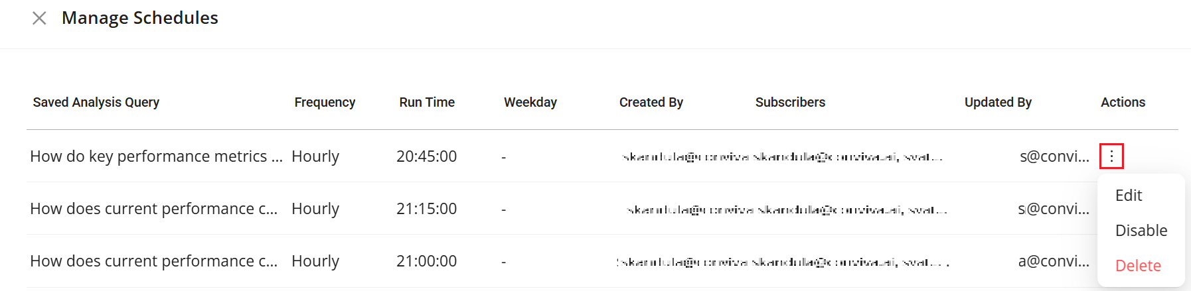Select Disable in the actions menu
Screen dimensions: 1191x291
(1141, 231)
